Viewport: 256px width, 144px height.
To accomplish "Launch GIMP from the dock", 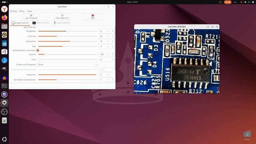I will [x=4, y=69].
